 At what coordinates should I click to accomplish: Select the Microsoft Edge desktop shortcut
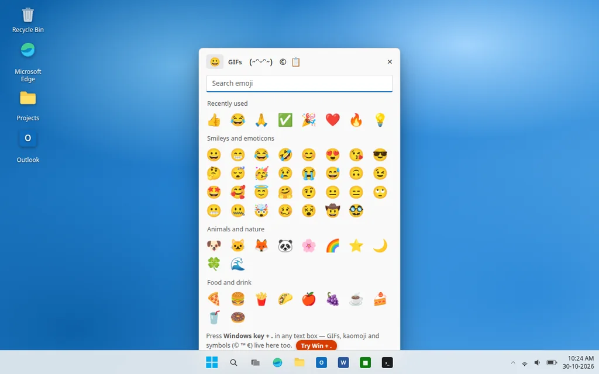click(28, 62)
